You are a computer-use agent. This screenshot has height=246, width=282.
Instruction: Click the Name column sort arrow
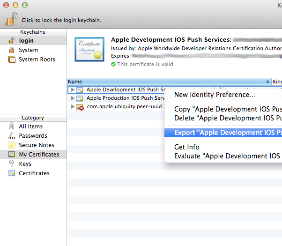click(267, 82)
